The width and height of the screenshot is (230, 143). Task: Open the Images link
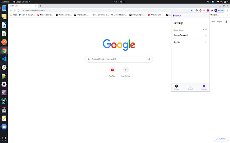[x=219, y=21]
